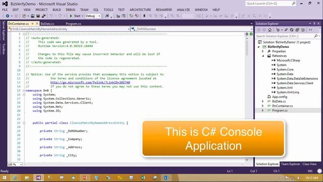
Task: Click View Code icon in Solution Explorer
Action: point(310,30)
